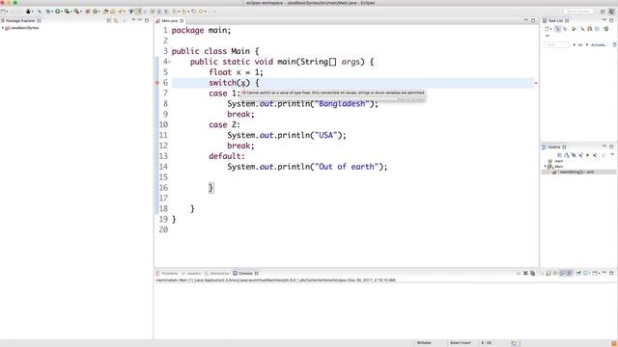Click the Coverage run icon in toolbar
Screen dimensions: 618x347
pos(67,12)
